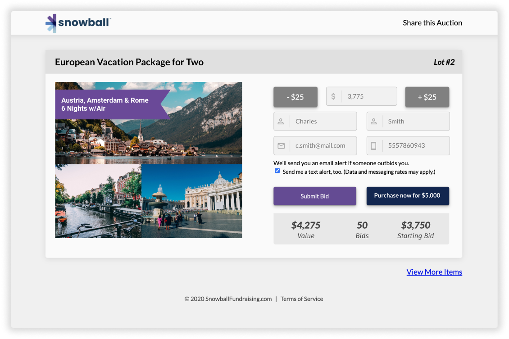Click the Snowball logo icon
Image resolution: width=509 pixels, height=339 pixels.
[x=51, y=23]
